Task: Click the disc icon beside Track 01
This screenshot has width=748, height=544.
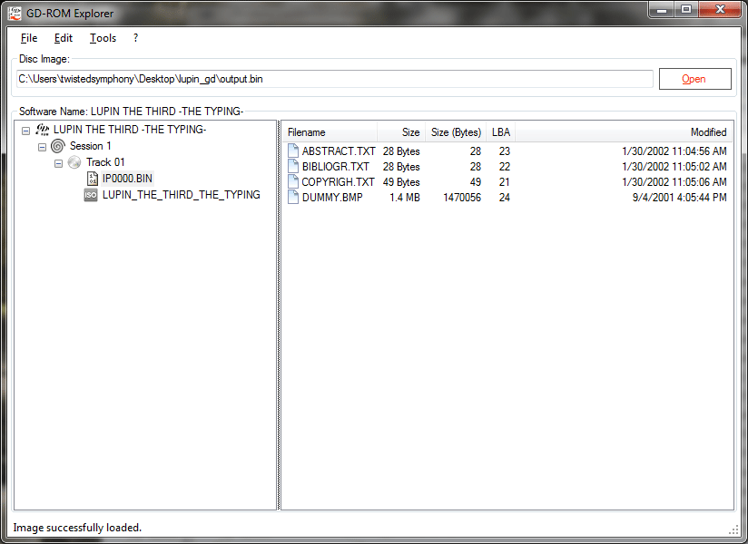Action: 74,162
